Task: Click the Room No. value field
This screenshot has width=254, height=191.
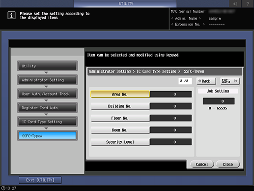Action: pos(171,130)
